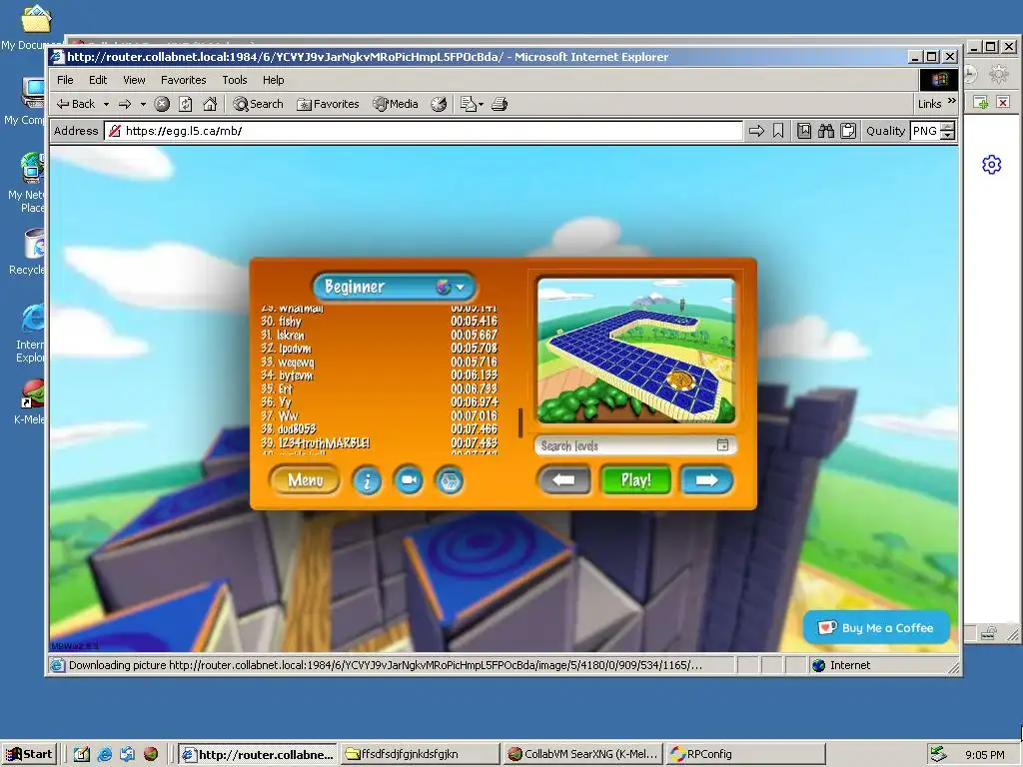This screenshot has height=767, width=1023.
Task: Click the K-Meleon quick launch icon
Action: 151,754
